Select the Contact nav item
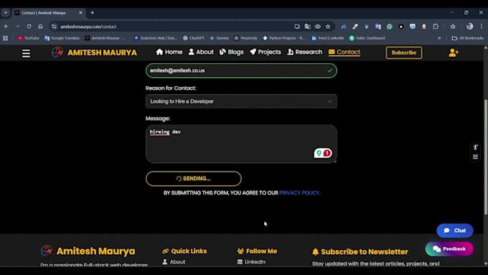This screenshot has width=488, height=275. tap(344, 52)
